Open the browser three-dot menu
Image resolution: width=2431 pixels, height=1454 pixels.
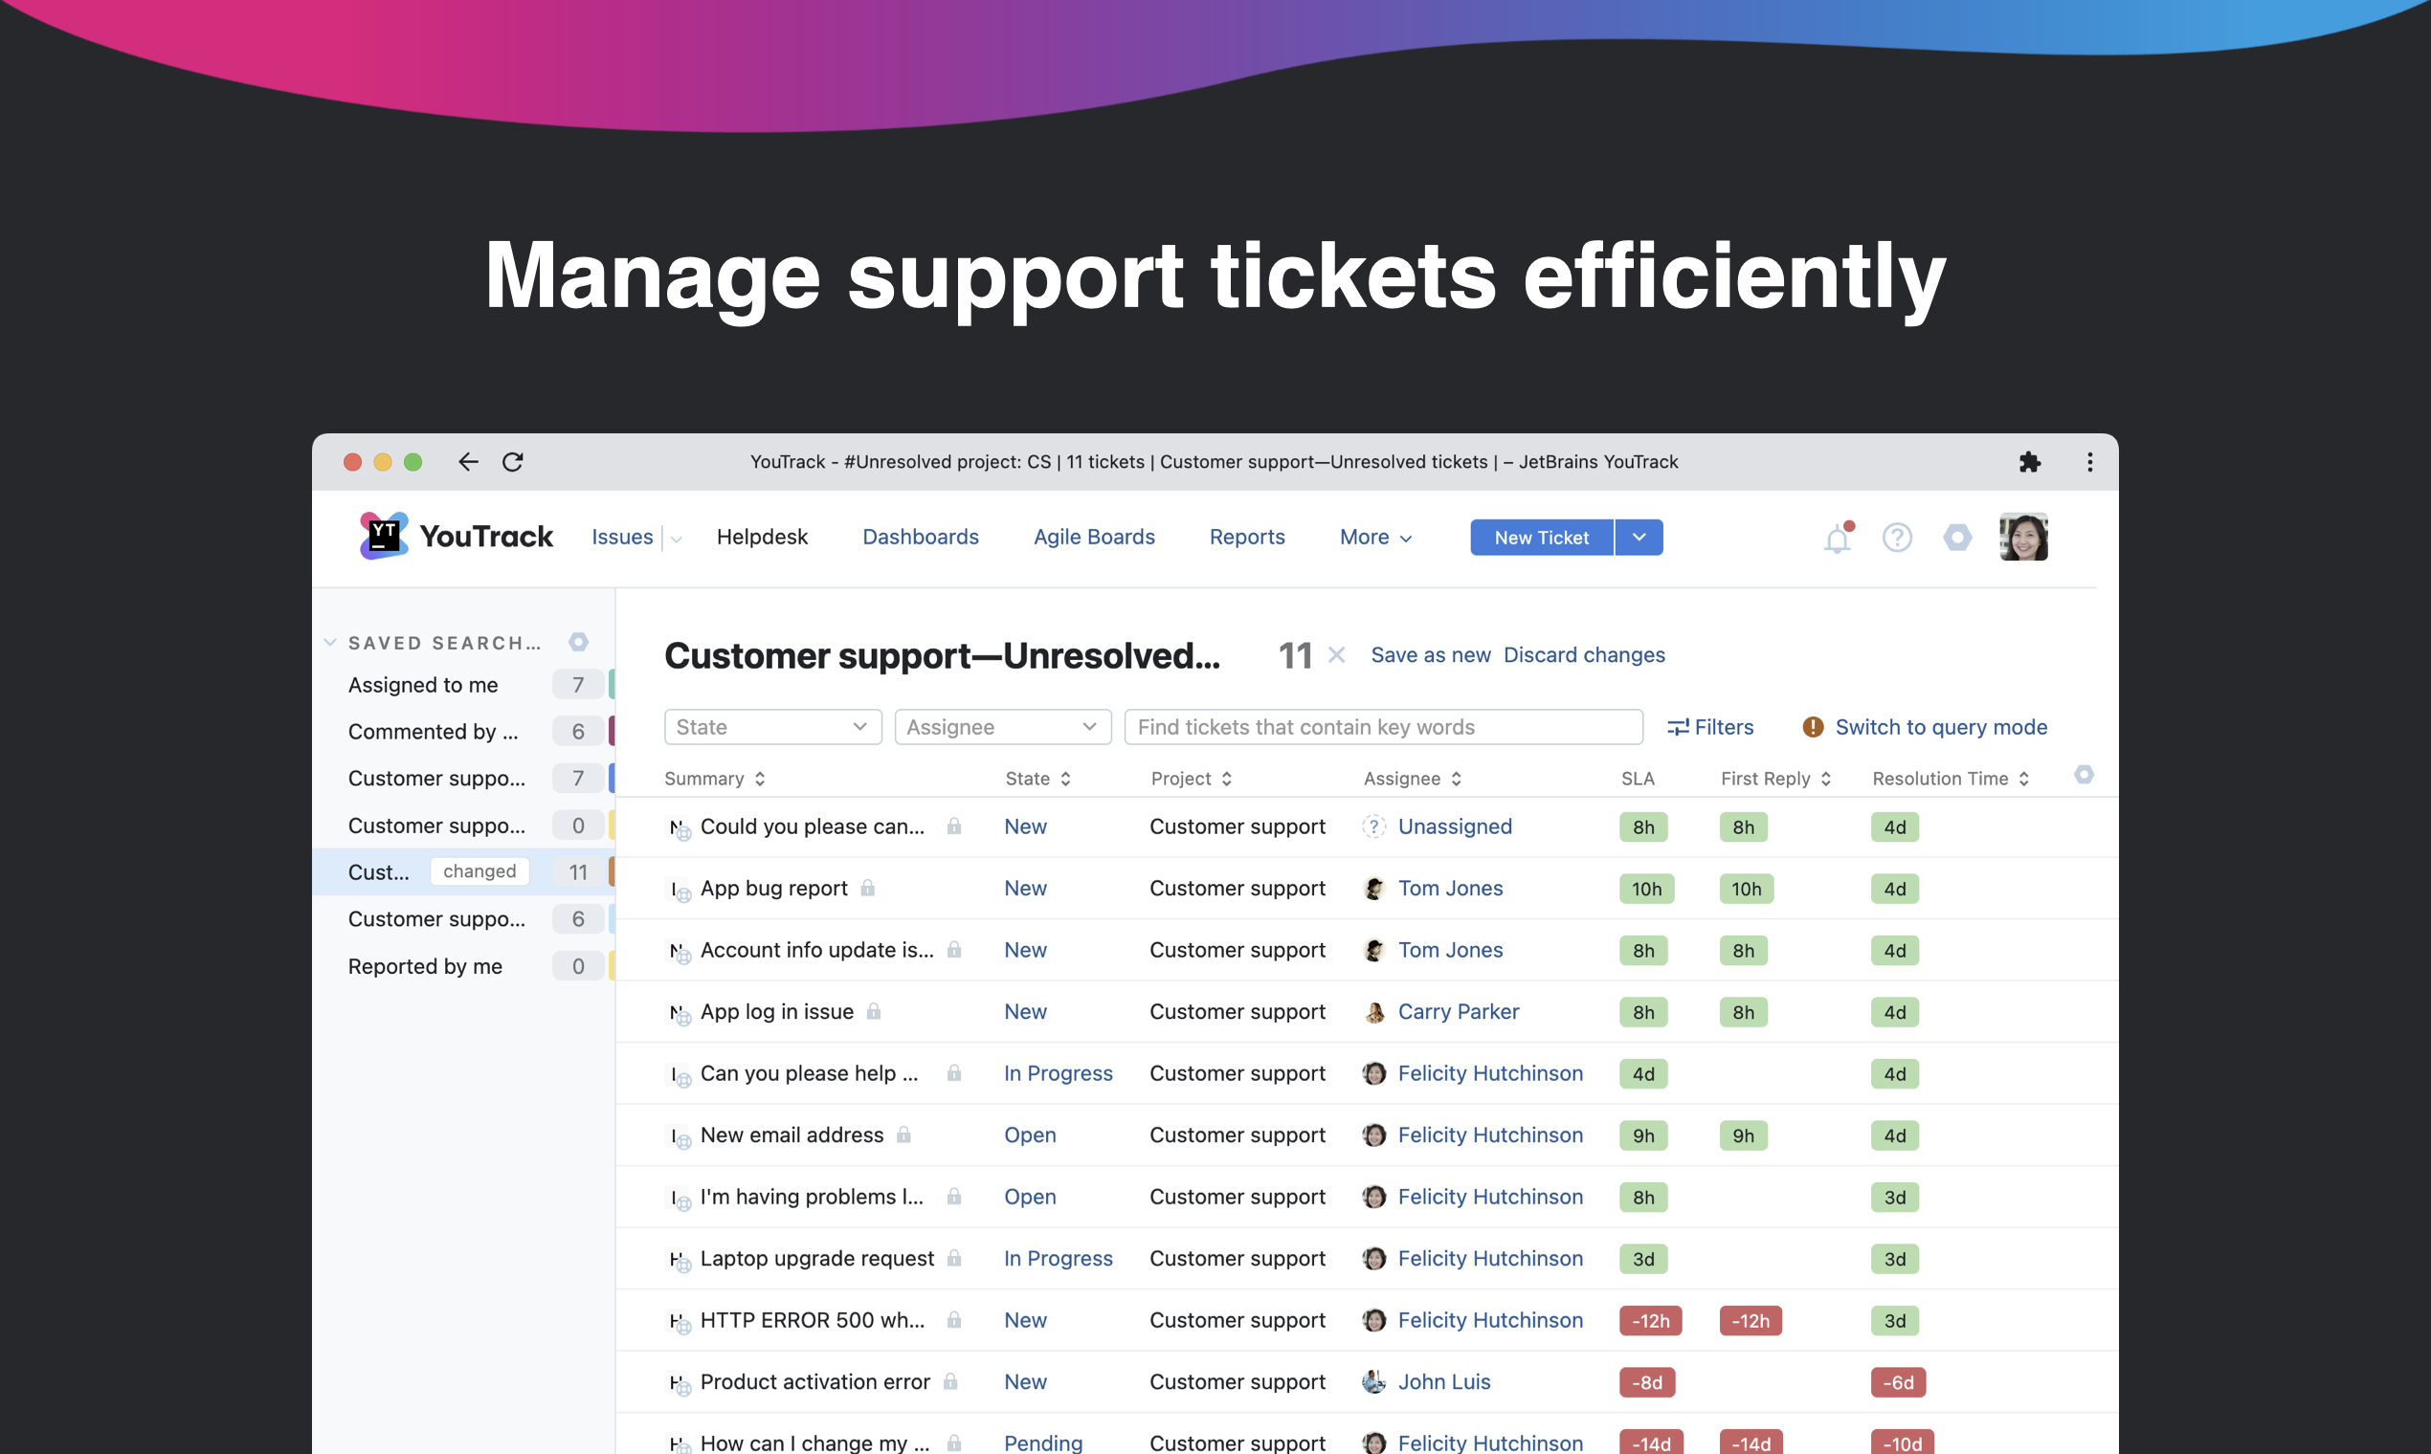click(x=2090, y=461)
